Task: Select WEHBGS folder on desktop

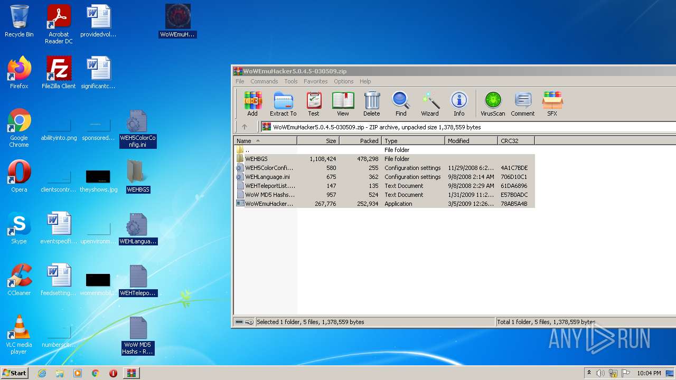Action: tap(138, 176)
